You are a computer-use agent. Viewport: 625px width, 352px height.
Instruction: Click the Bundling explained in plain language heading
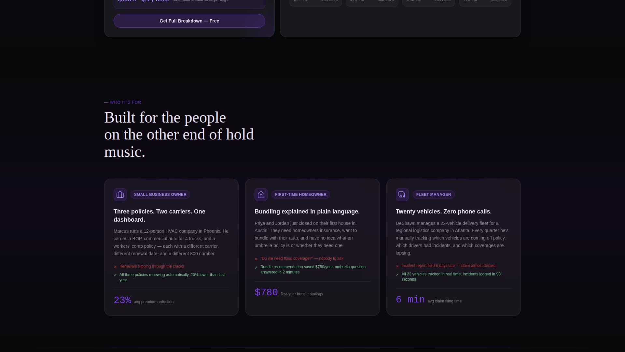(x=307, y=212)
